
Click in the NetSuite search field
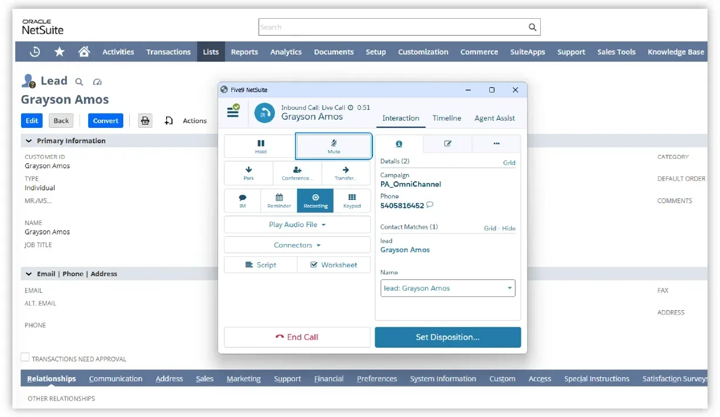point(392,27)
